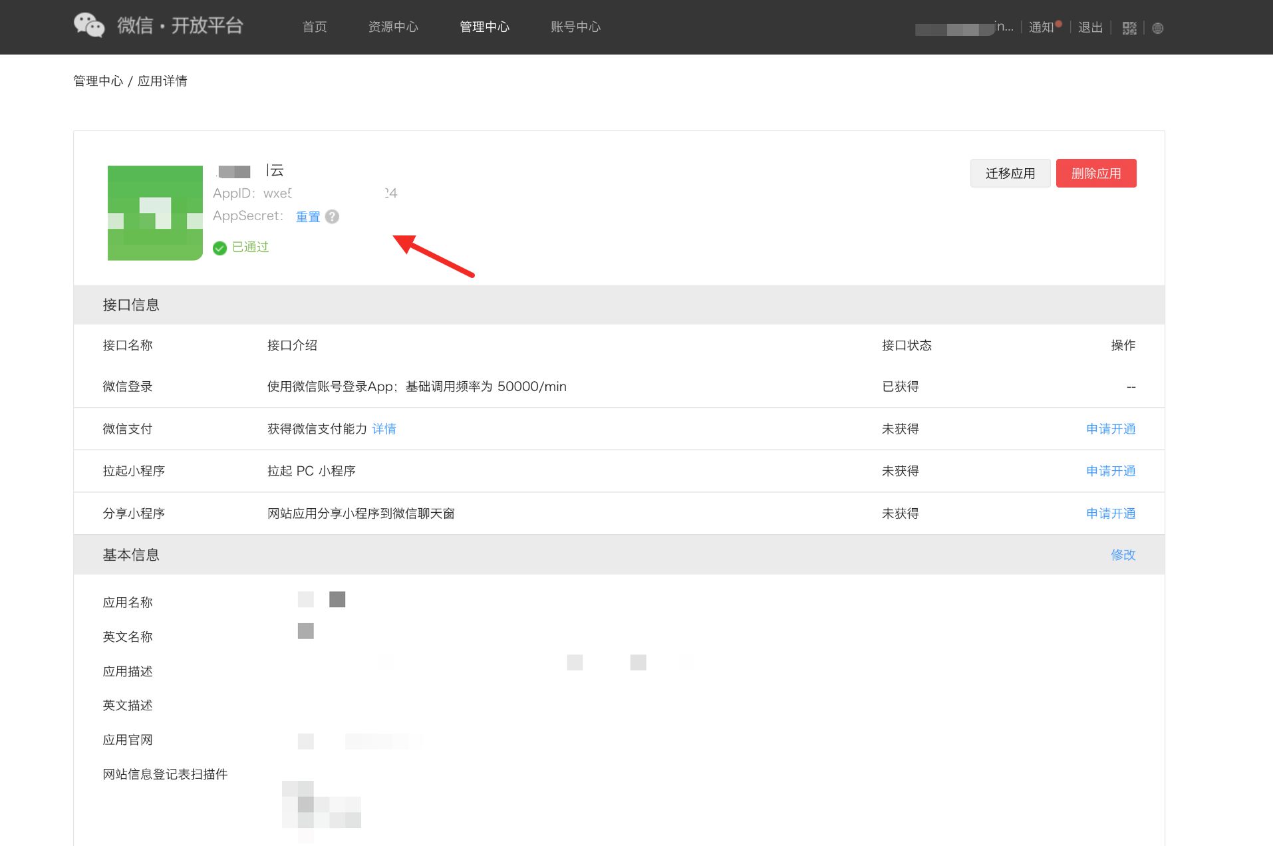Screen dimensions: 1273x846
Task: Click the 已通过 status text
Action: pyautogui.click(x=250, y=247)
